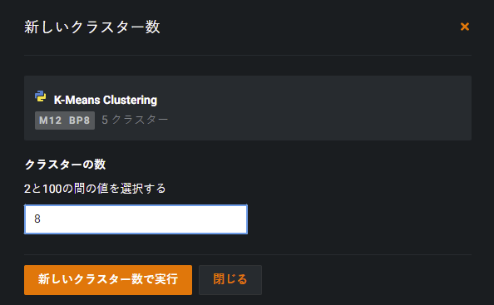Close the dialog with the orange X

click(465, 27)
